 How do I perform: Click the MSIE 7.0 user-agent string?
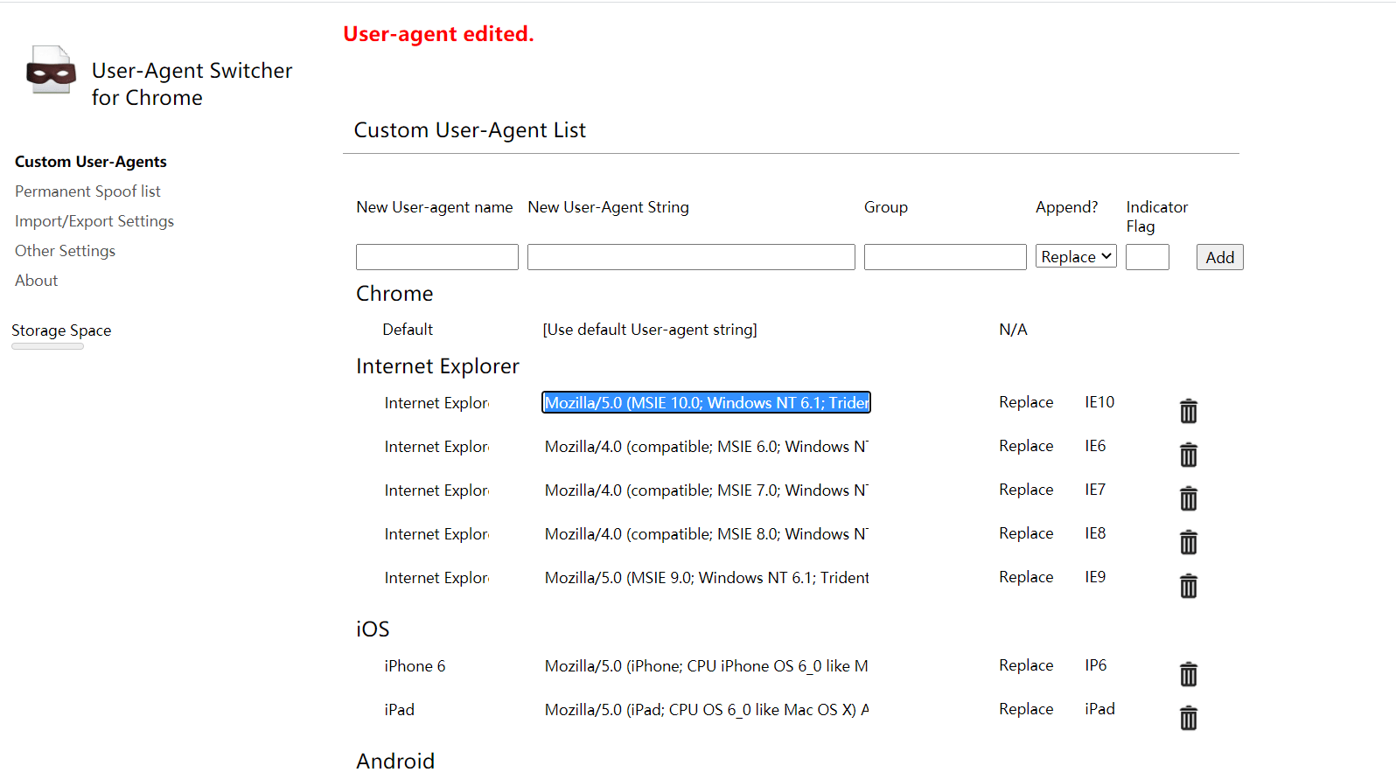(706, 490)
